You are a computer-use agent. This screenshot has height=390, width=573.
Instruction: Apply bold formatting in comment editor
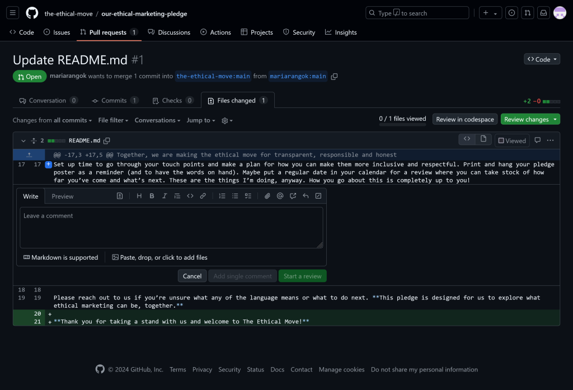[x=152, y=196]
